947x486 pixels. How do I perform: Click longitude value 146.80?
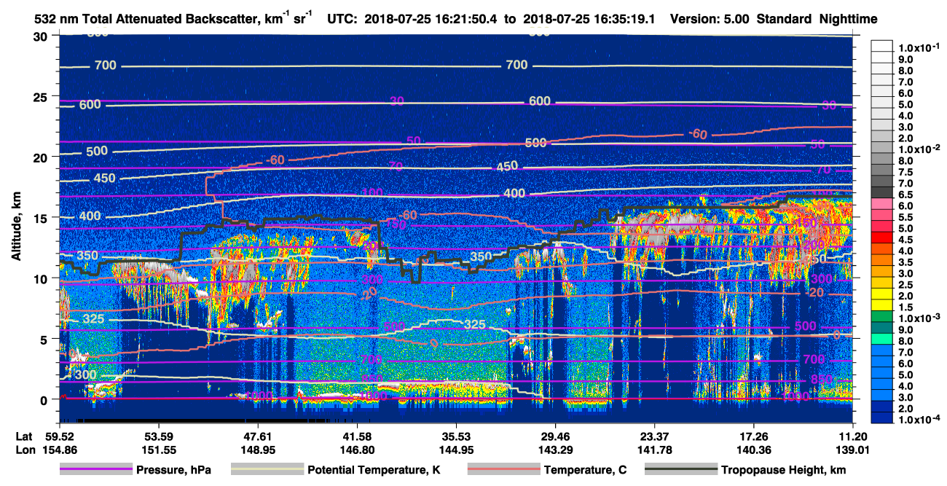(x=357, y=450)
